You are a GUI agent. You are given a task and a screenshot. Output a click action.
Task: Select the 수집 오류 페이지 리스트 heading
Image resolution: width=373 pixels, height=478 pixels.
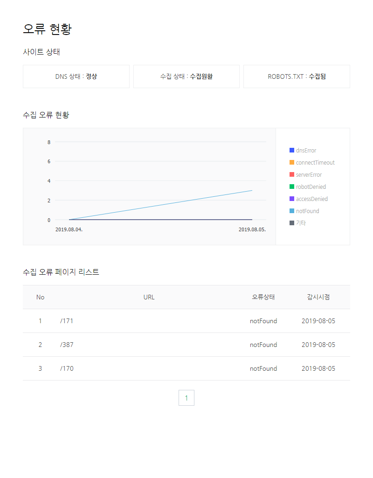coord(61,272)
